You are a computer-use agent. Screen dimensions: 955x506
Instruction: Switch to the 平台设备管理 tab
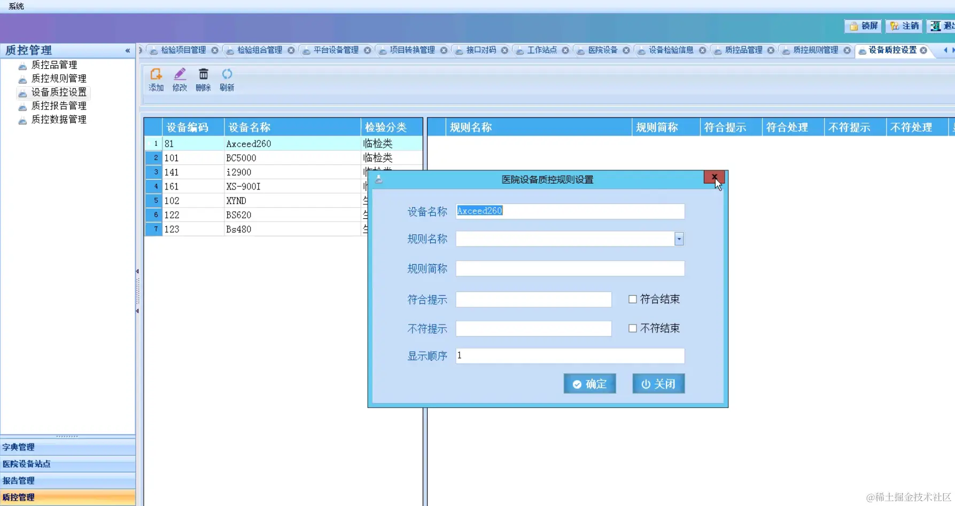coord(336,50)
